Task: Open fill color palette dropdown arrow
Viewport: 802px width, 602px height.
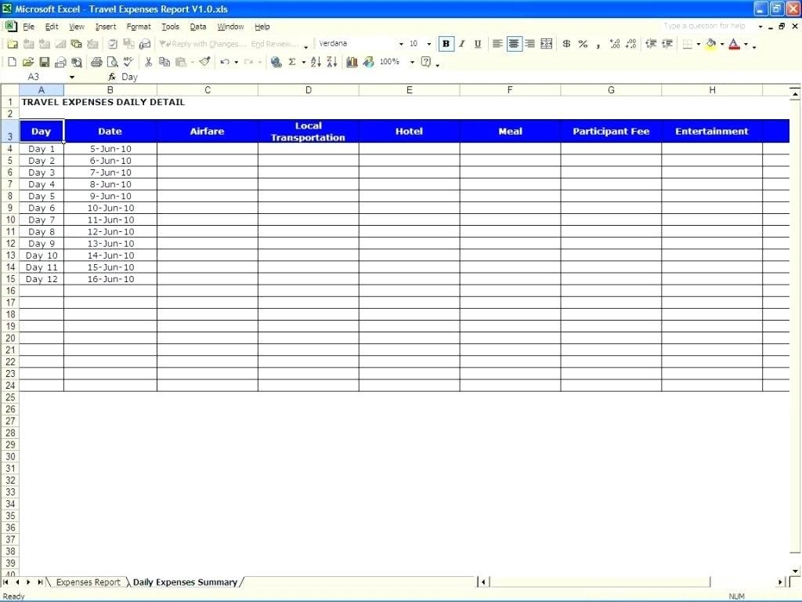Action: coord(722,44)
